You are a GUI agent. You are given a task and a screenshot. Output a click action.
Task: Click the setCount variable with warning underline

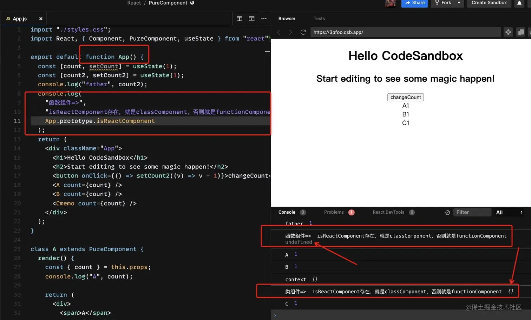tap(104, 66)
